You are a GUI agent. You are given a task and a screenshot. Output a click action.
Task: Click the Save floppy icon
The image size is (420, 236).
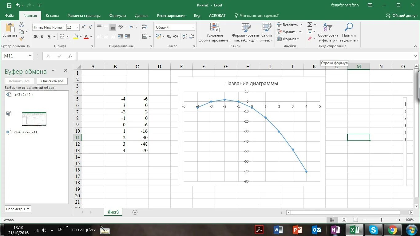tap(9, 5)
